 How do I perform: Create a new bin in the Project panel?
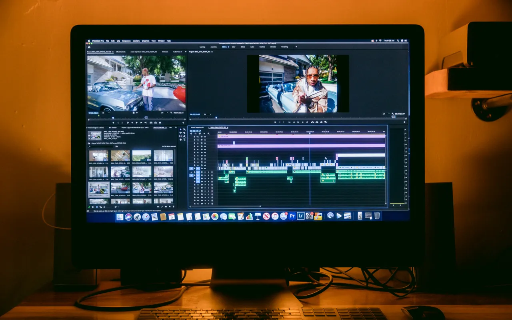click(166, 207)
